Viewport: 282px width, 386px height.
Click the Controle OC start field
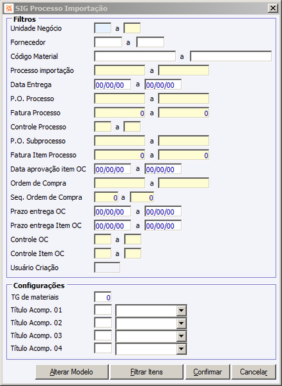pos(103,240)
